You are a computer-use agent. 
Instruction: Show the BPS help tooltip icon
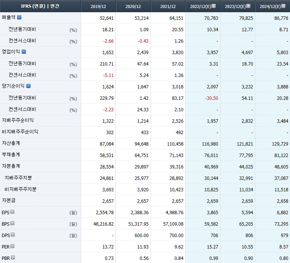point(13,223)
